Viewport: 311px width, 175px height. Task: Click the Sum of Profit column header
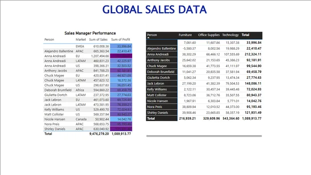point(121,39)
